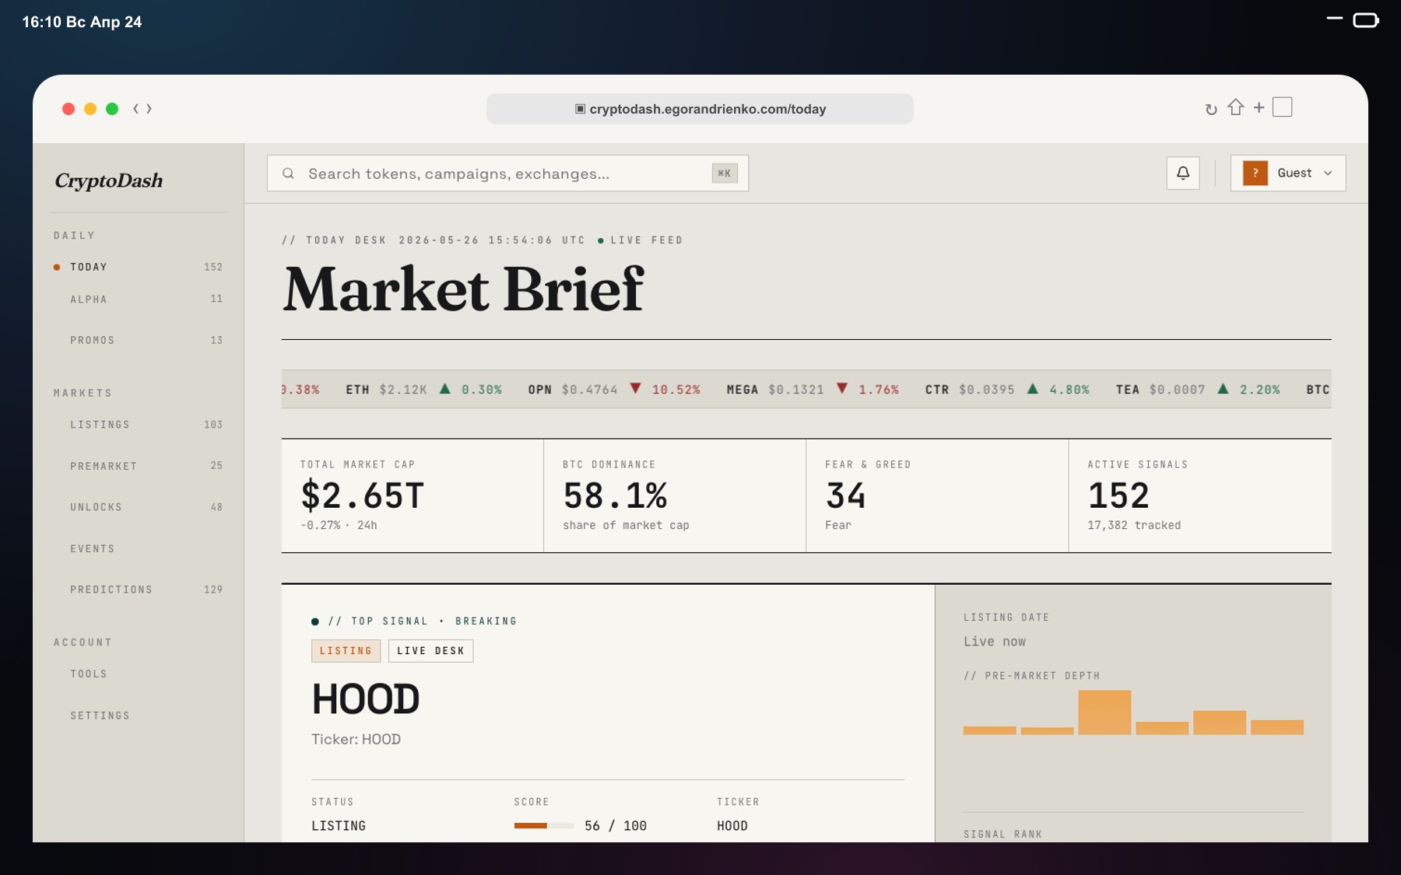Screen dimensions: 1401x875
Task: Focus the search tokens input field
Action: pyautogui.click(x=507, y=173)
